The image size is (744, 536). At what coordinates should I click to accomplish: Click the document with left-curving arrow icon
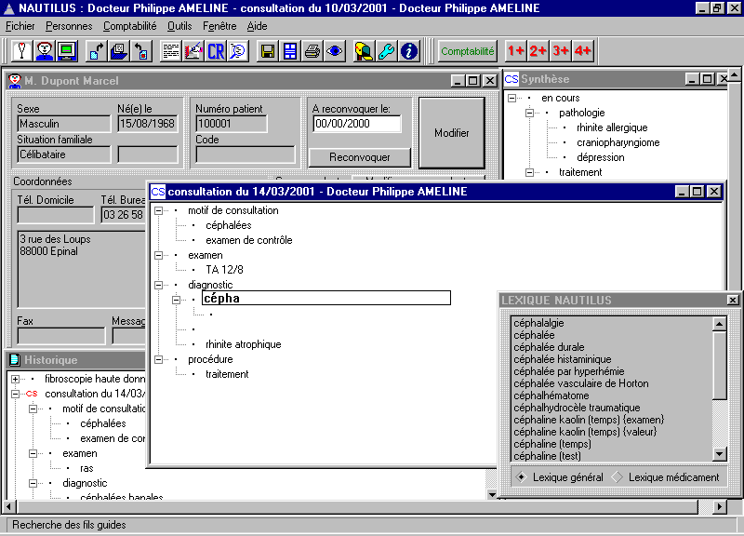141,51
